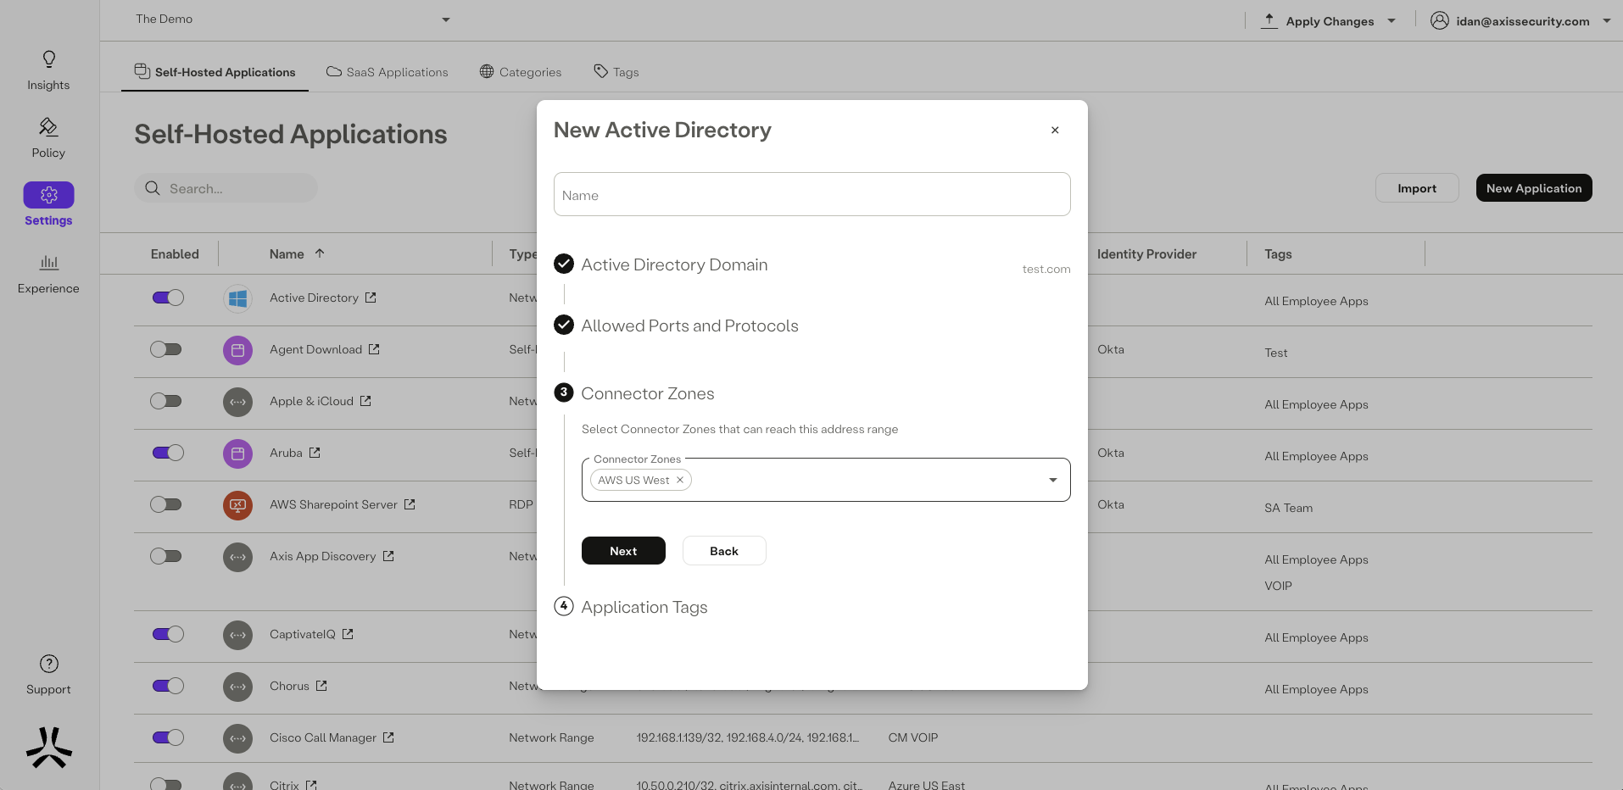
Task: Open AWS Sharepoint Server external link icon
Action: click(410, 504)
